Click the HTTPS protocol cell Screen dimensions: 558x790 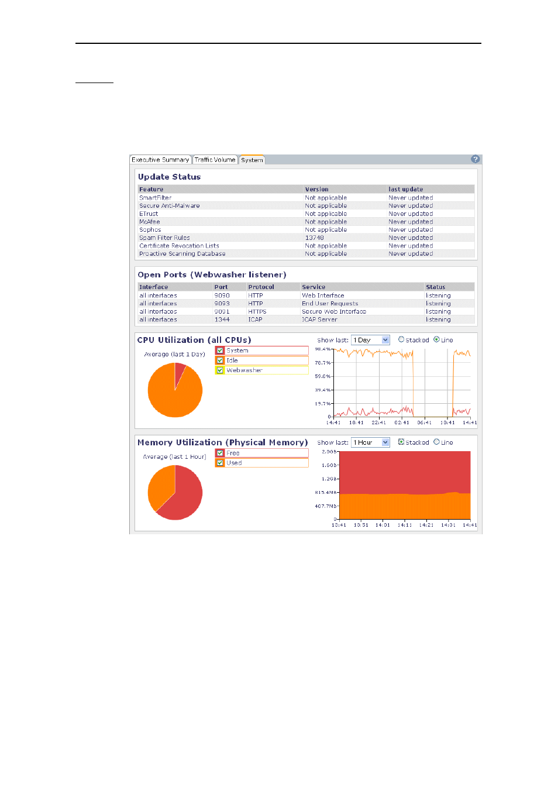(257, 312)
